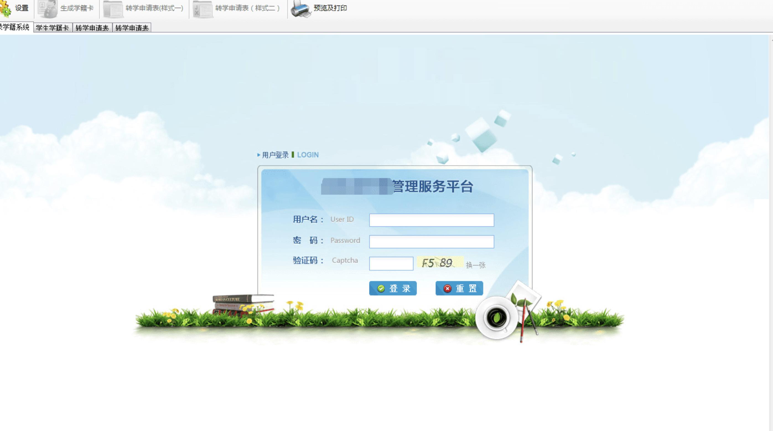Click the 设置 toolbar label text
Viewport: 773px width, 431px height.
tap(22, 8)
